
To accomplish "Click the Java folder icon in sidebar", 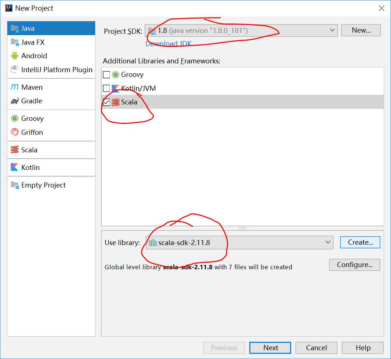I will coord(15,28).
